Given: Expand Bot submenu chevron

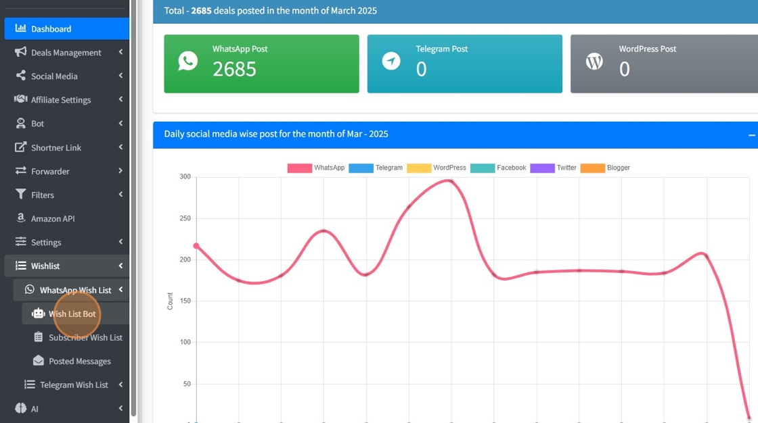Looking at the screenshot, I should click(x=120, y=123).
